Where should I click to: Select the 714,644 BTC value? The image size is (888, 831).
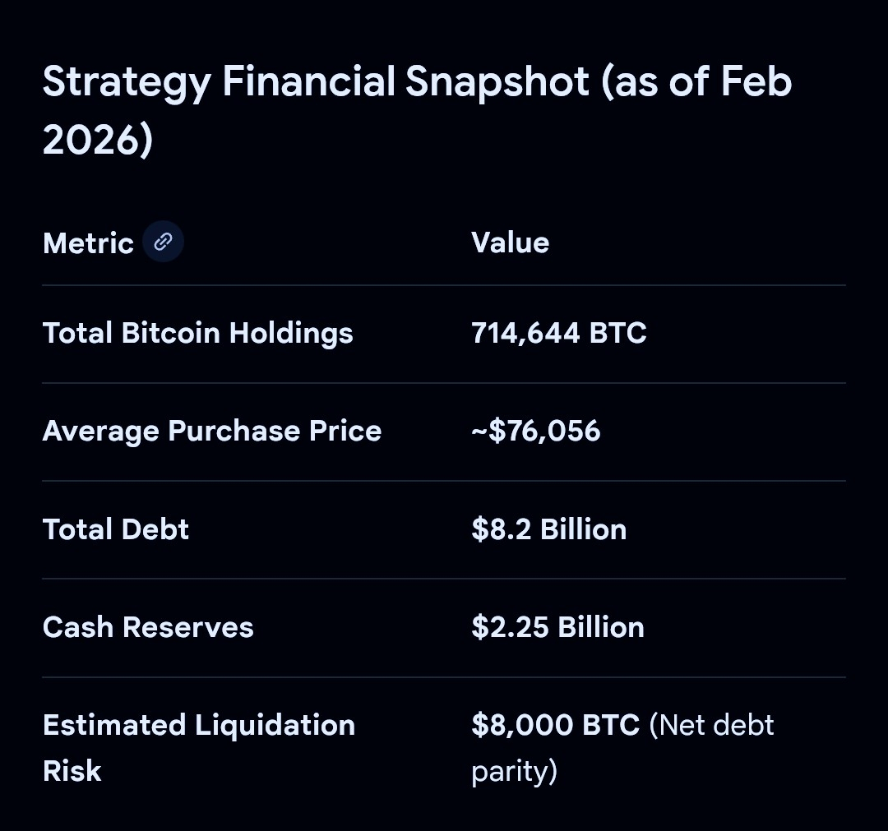tap(558, 333)
